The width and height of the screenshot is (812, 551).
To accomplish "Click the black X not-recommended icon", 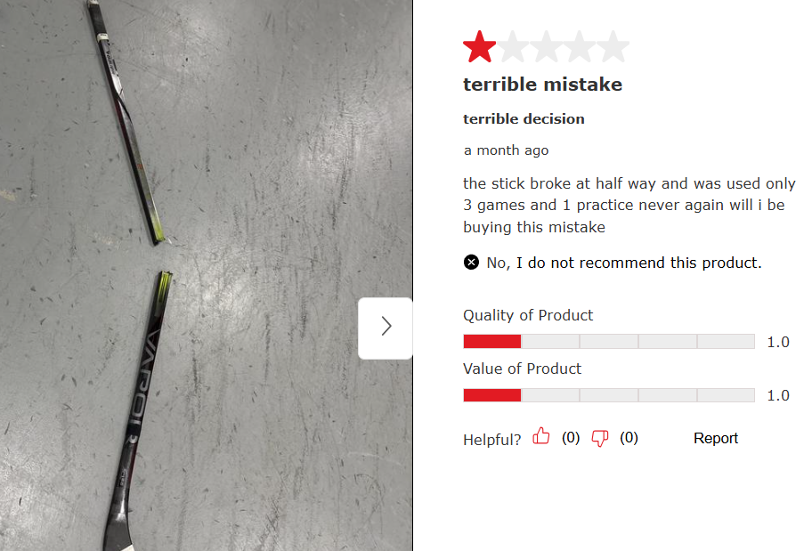I will point(471,263).
